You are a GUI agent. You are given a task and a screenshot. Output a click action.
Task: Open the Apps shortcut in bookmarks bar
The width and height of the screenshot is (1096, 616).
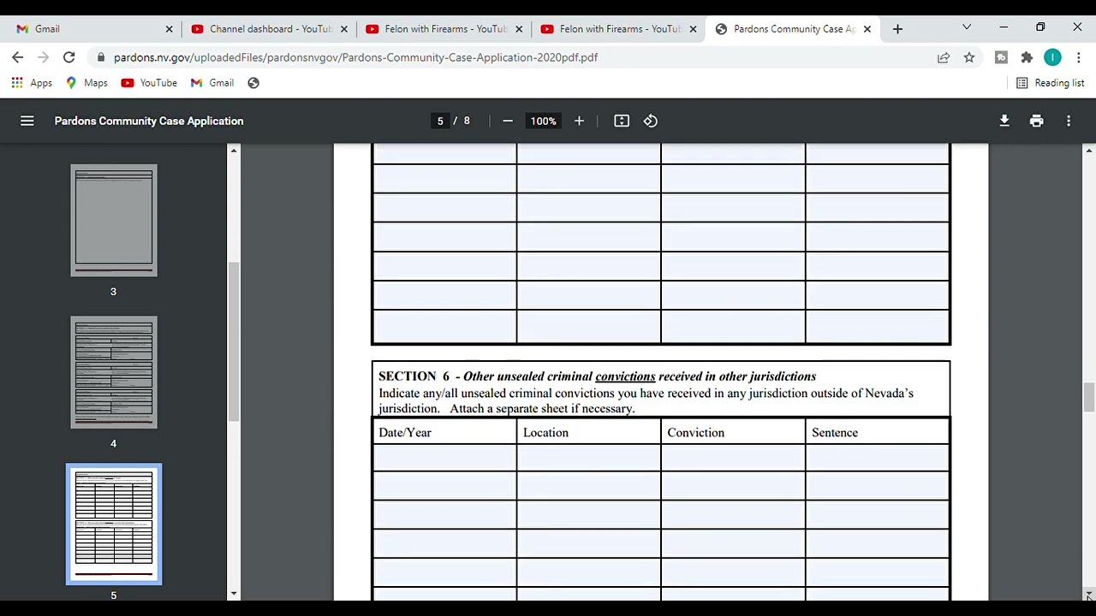tap(32, 83)
